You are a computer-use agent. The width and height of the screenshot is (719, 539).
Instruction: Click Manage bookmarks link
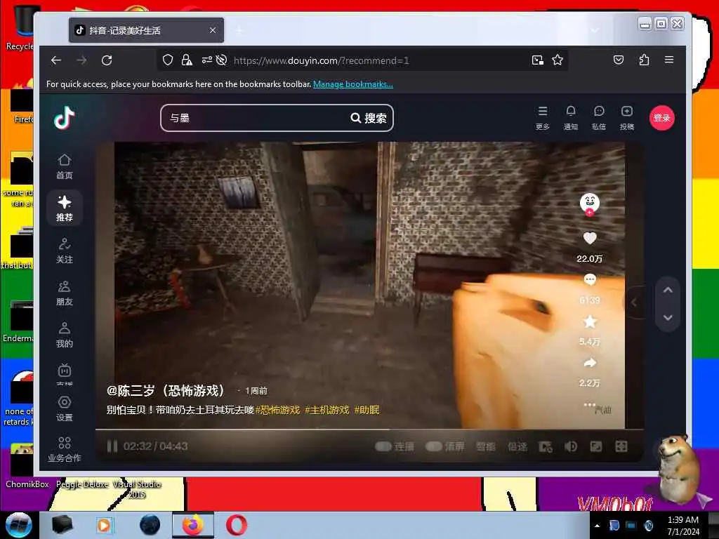[353, 84]
